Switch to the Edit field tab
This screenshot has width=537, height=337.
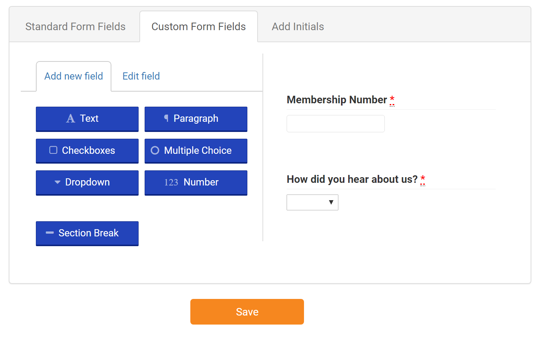click(x=141, y=76)
